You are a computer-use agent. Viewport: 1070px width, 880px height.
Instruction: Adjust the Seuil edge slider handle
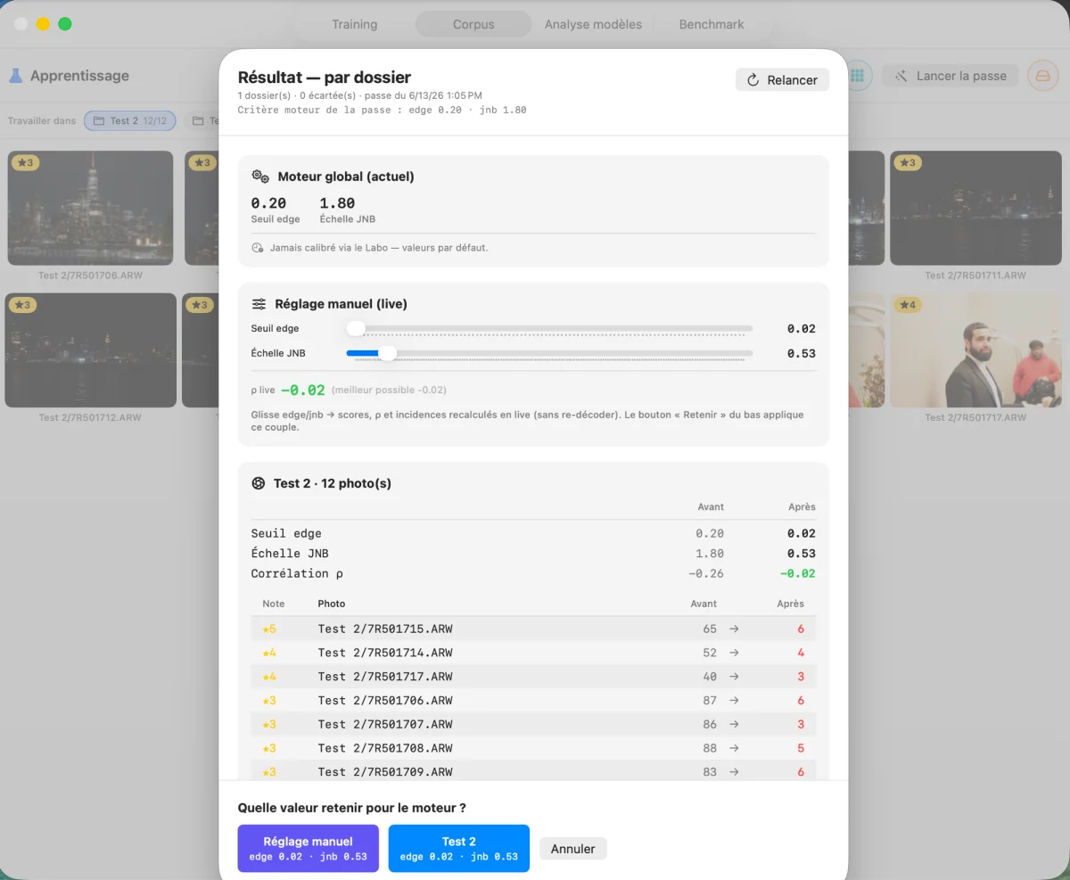(356, 328)
